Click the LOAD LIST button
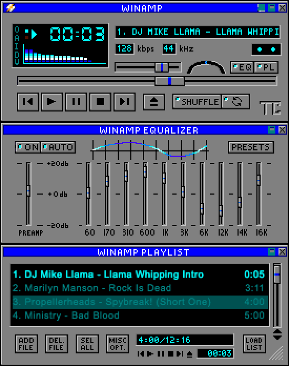Image resolution: width=289 pixels, height=366 pixels. point(254,344)
